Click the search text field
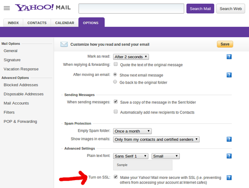 (131, 8)
